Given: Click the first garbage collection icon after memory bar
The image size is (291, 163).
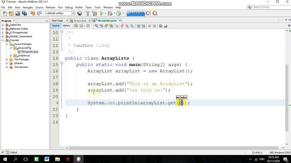Looking at the screenshot, I should [x=149, y=13].
